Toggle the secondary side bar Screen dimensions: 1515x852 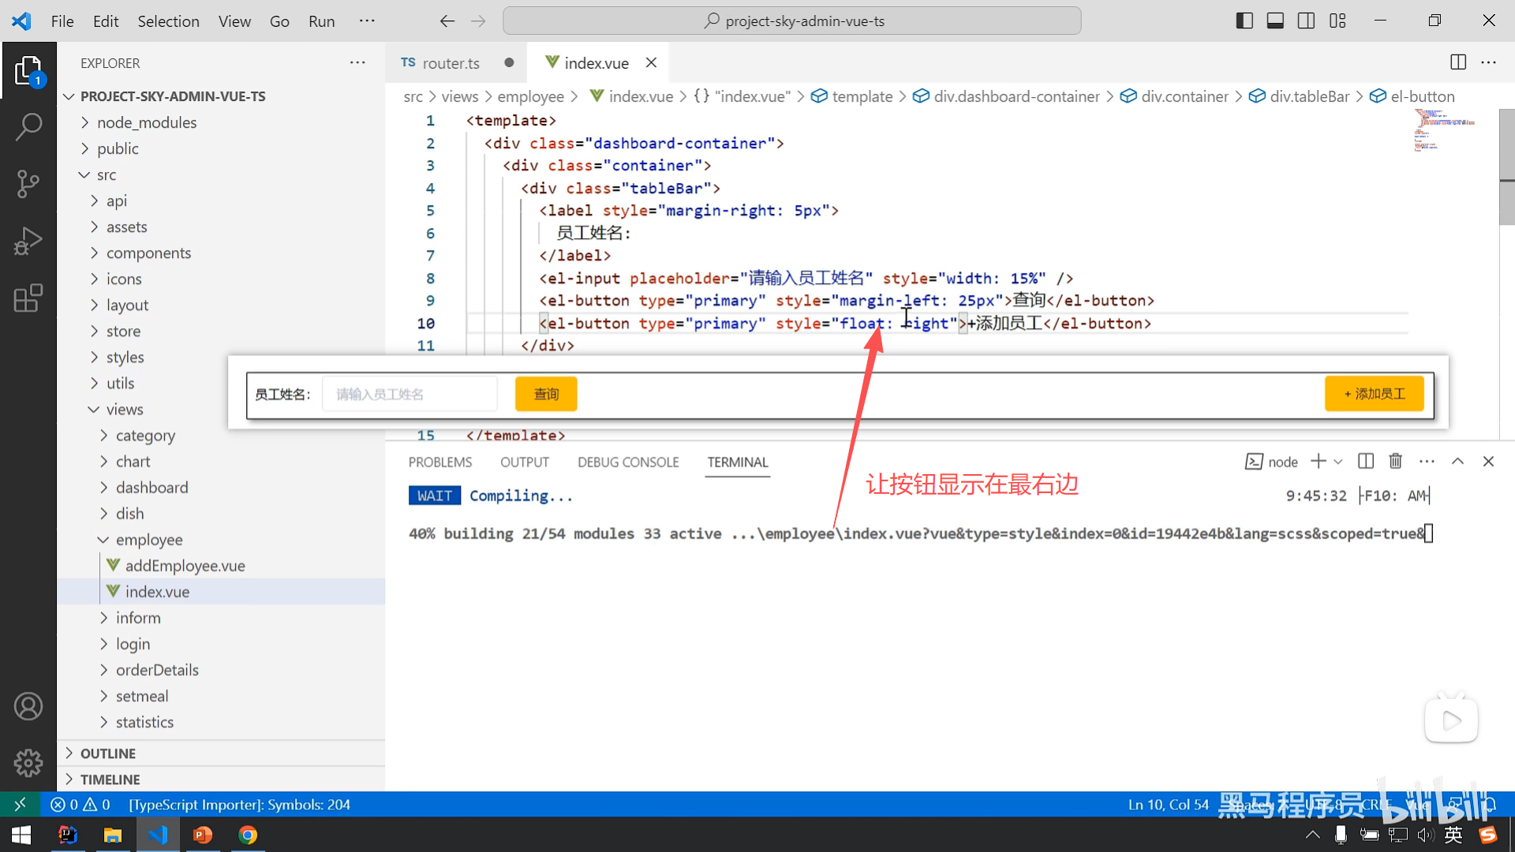tap(1306, 21)
